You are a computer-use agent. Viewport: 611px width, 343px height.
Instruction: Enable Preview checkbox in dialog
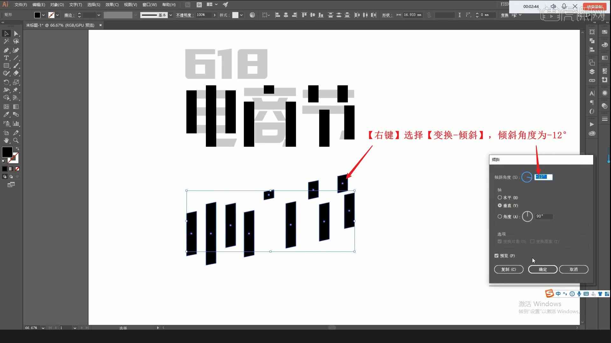pos(497,255)
